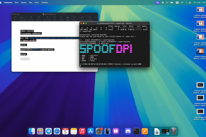
Task: Click the Finder icon in the Dock
Action: (32, 131)
